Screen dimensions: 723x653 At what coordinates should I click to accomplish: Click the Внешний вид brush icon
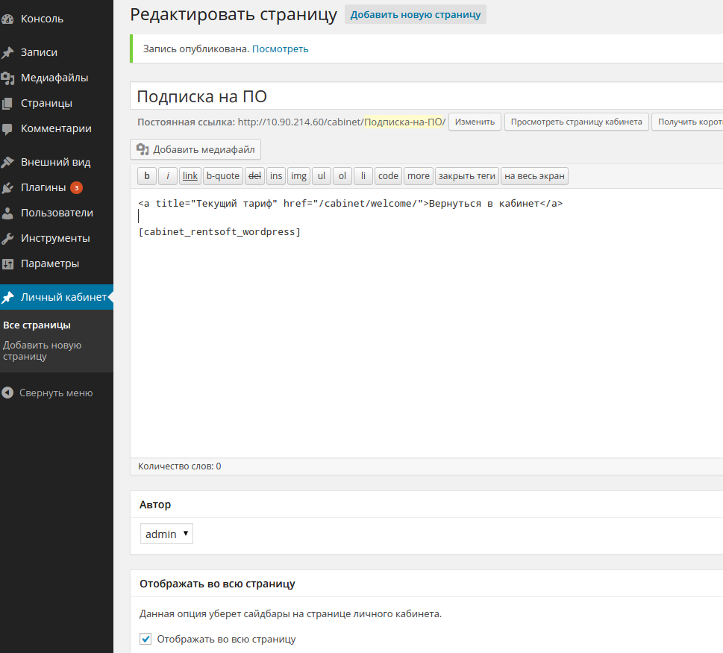coord(8,163)
